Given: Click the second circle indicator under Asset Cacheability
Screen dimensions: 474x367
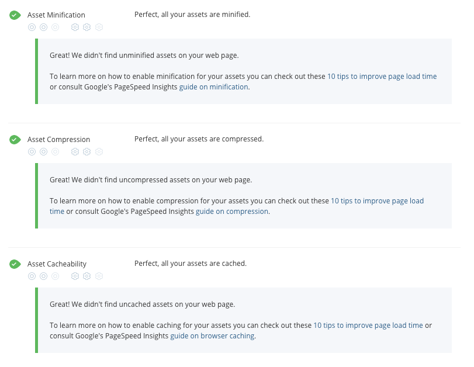Looking at the screenshot, I should pyautogui.click(x=43, y=276).
